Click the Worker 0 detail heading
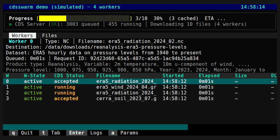Viewport: 280px width, 140px height. (21, 41)
